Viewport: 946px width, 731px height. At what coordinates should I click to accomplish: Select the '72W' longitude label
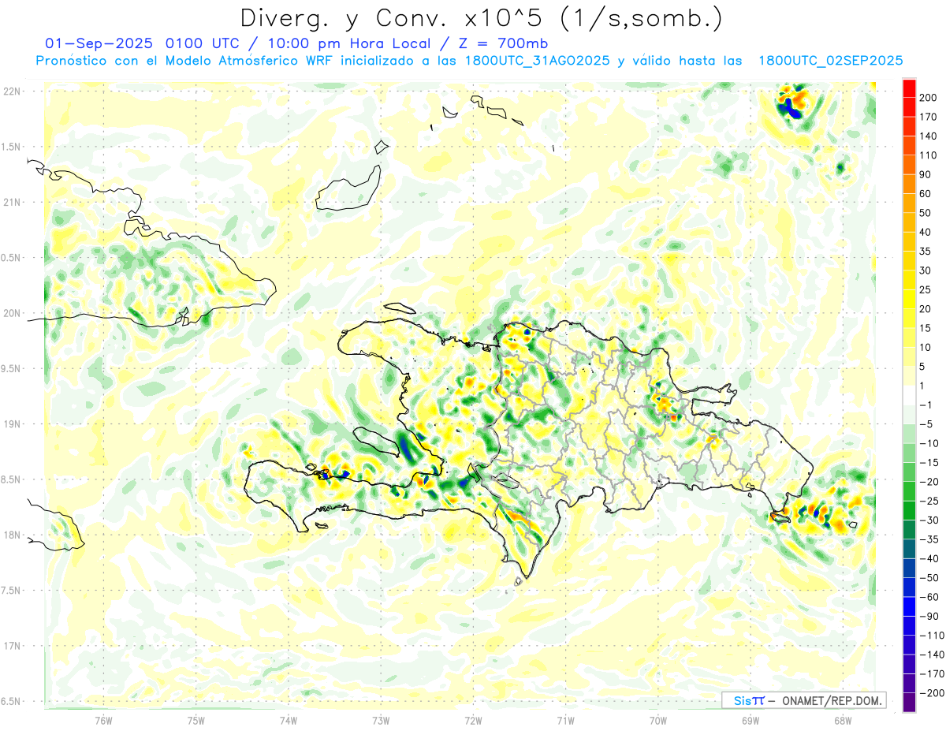[x=473, y=720]
